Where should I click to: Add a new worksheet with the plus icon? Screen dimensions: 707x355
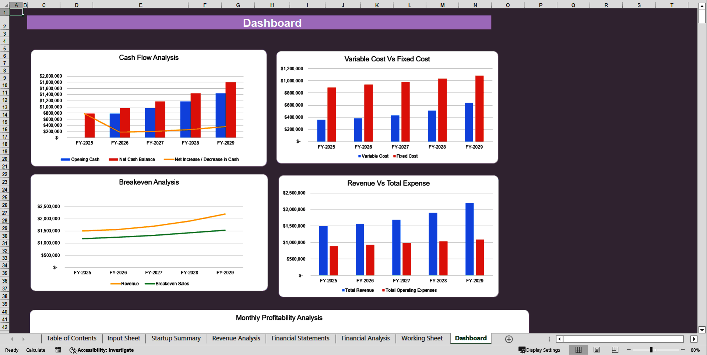click(x=509, y=339)
